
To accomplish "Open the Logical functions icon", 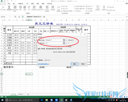I will tap(25, 7).
